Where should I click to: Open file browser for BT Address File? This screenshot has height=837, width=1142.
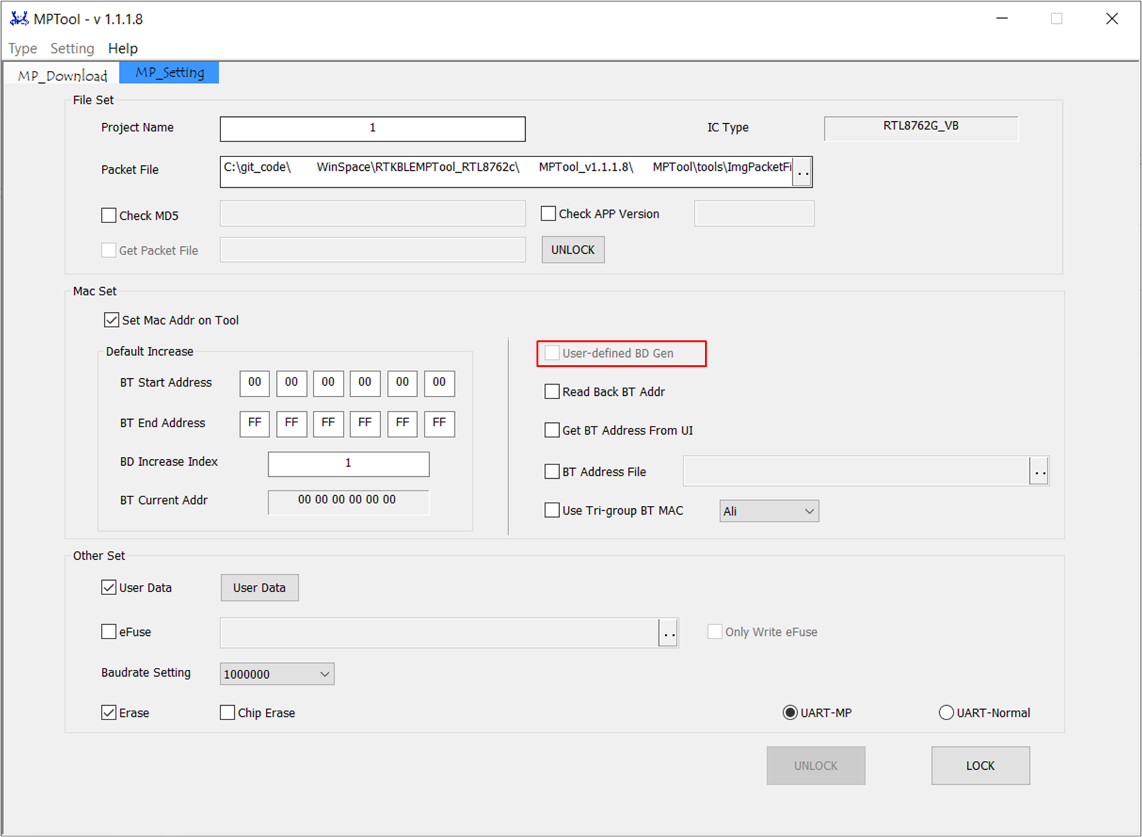(x=1040, y=471)
